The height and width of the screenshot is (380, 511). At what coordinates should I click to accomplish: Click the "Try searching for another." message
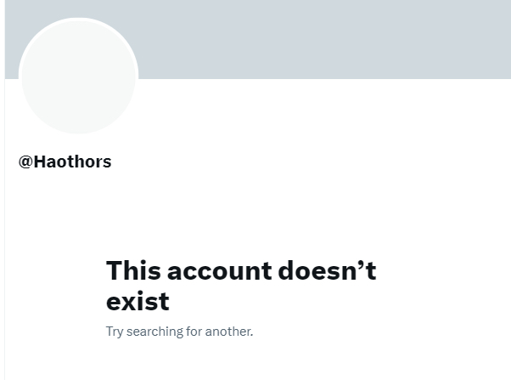tap(180, 332)
